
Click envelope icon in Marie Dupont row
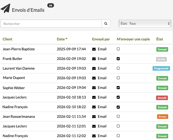[94, 78]
